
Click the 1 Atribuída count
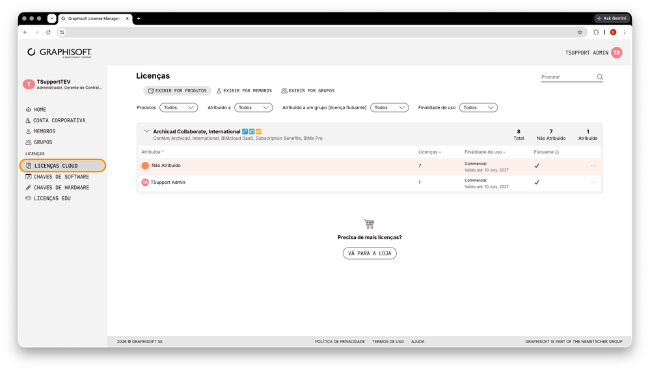click(588, 134)
